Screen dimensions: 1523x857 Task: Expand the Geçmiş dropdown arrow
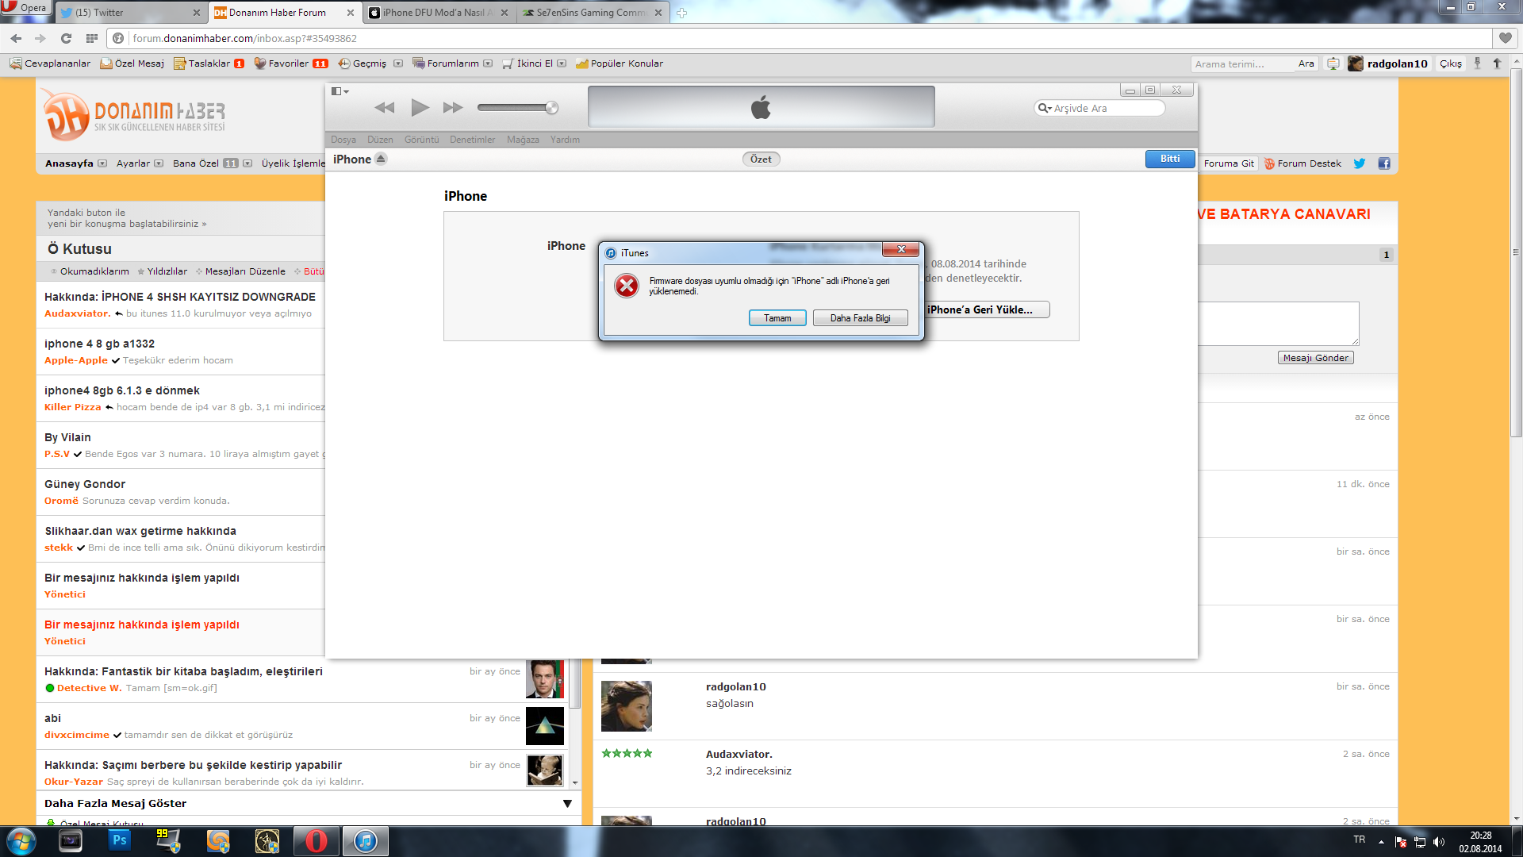tap(398, 63)
